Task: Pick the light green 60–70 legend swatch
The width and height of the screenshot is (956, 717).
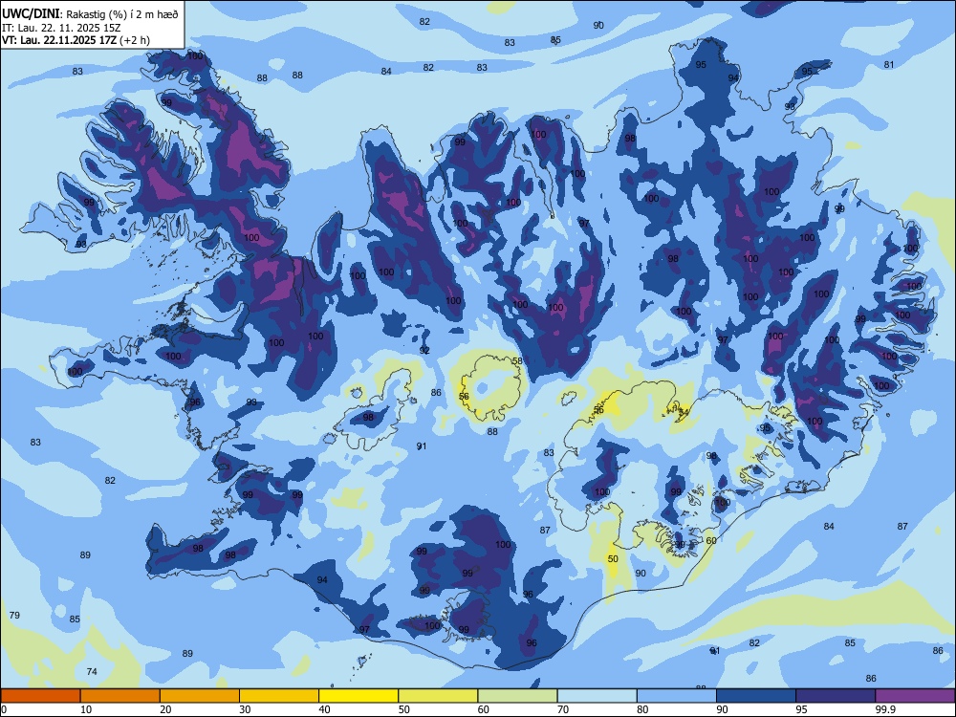Action: pyautogui.click(x=517, y=696)
